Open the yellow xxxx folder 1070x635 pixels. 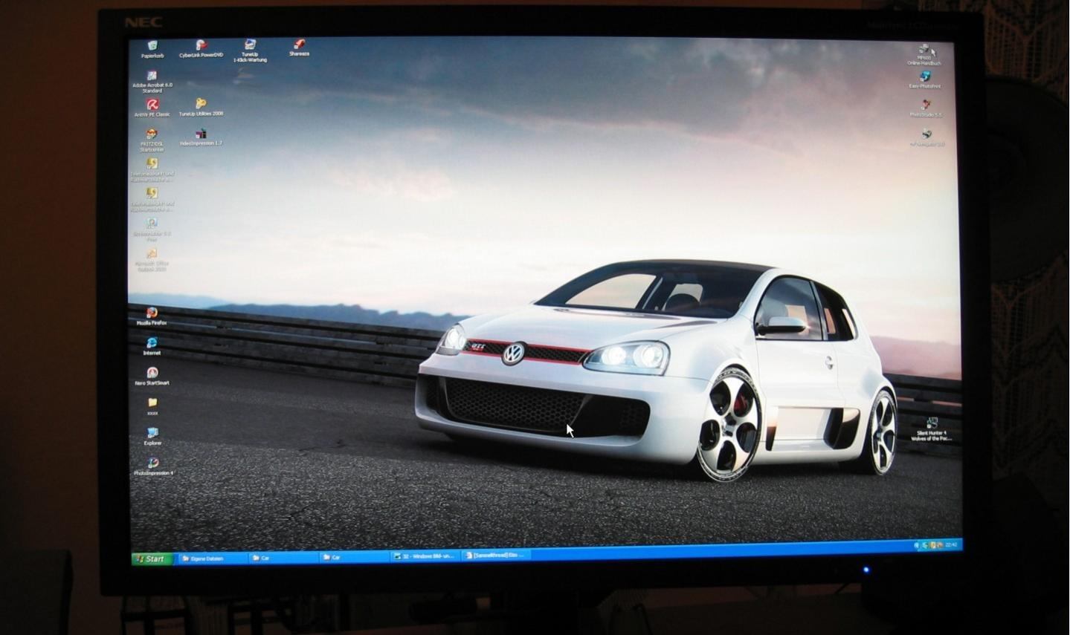152,406
